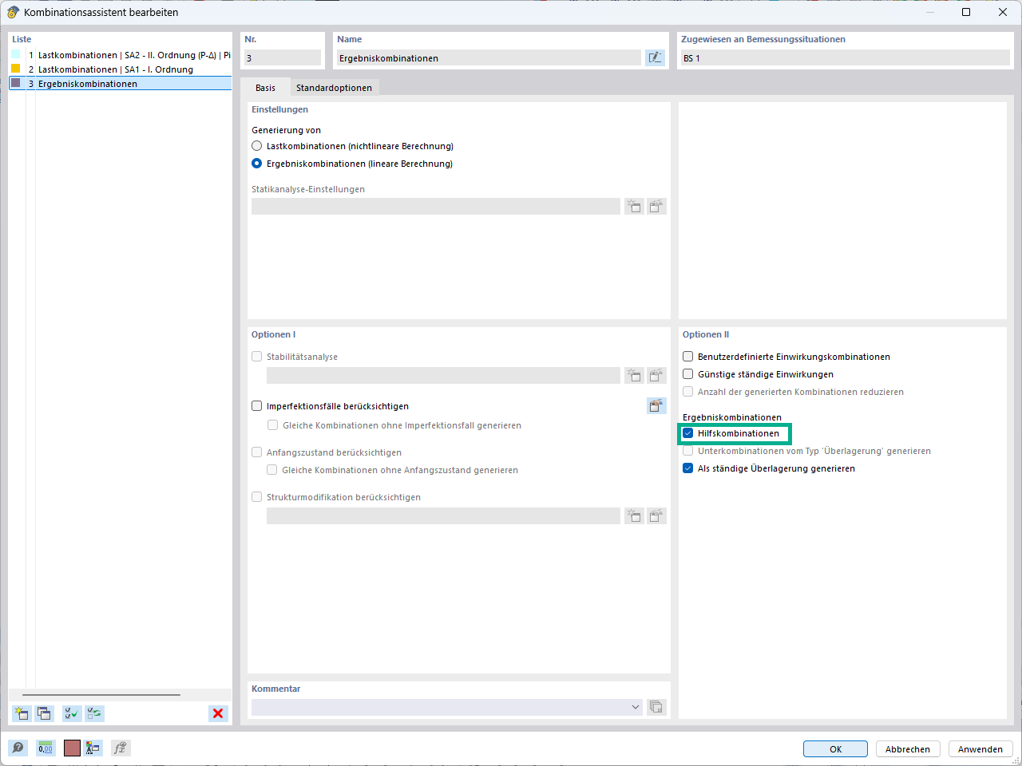Image resolution: width=1022 pixels, height=766 pixels.
Task: Delete the selected wizard with the red X
Action: click(x=218, y=713)
